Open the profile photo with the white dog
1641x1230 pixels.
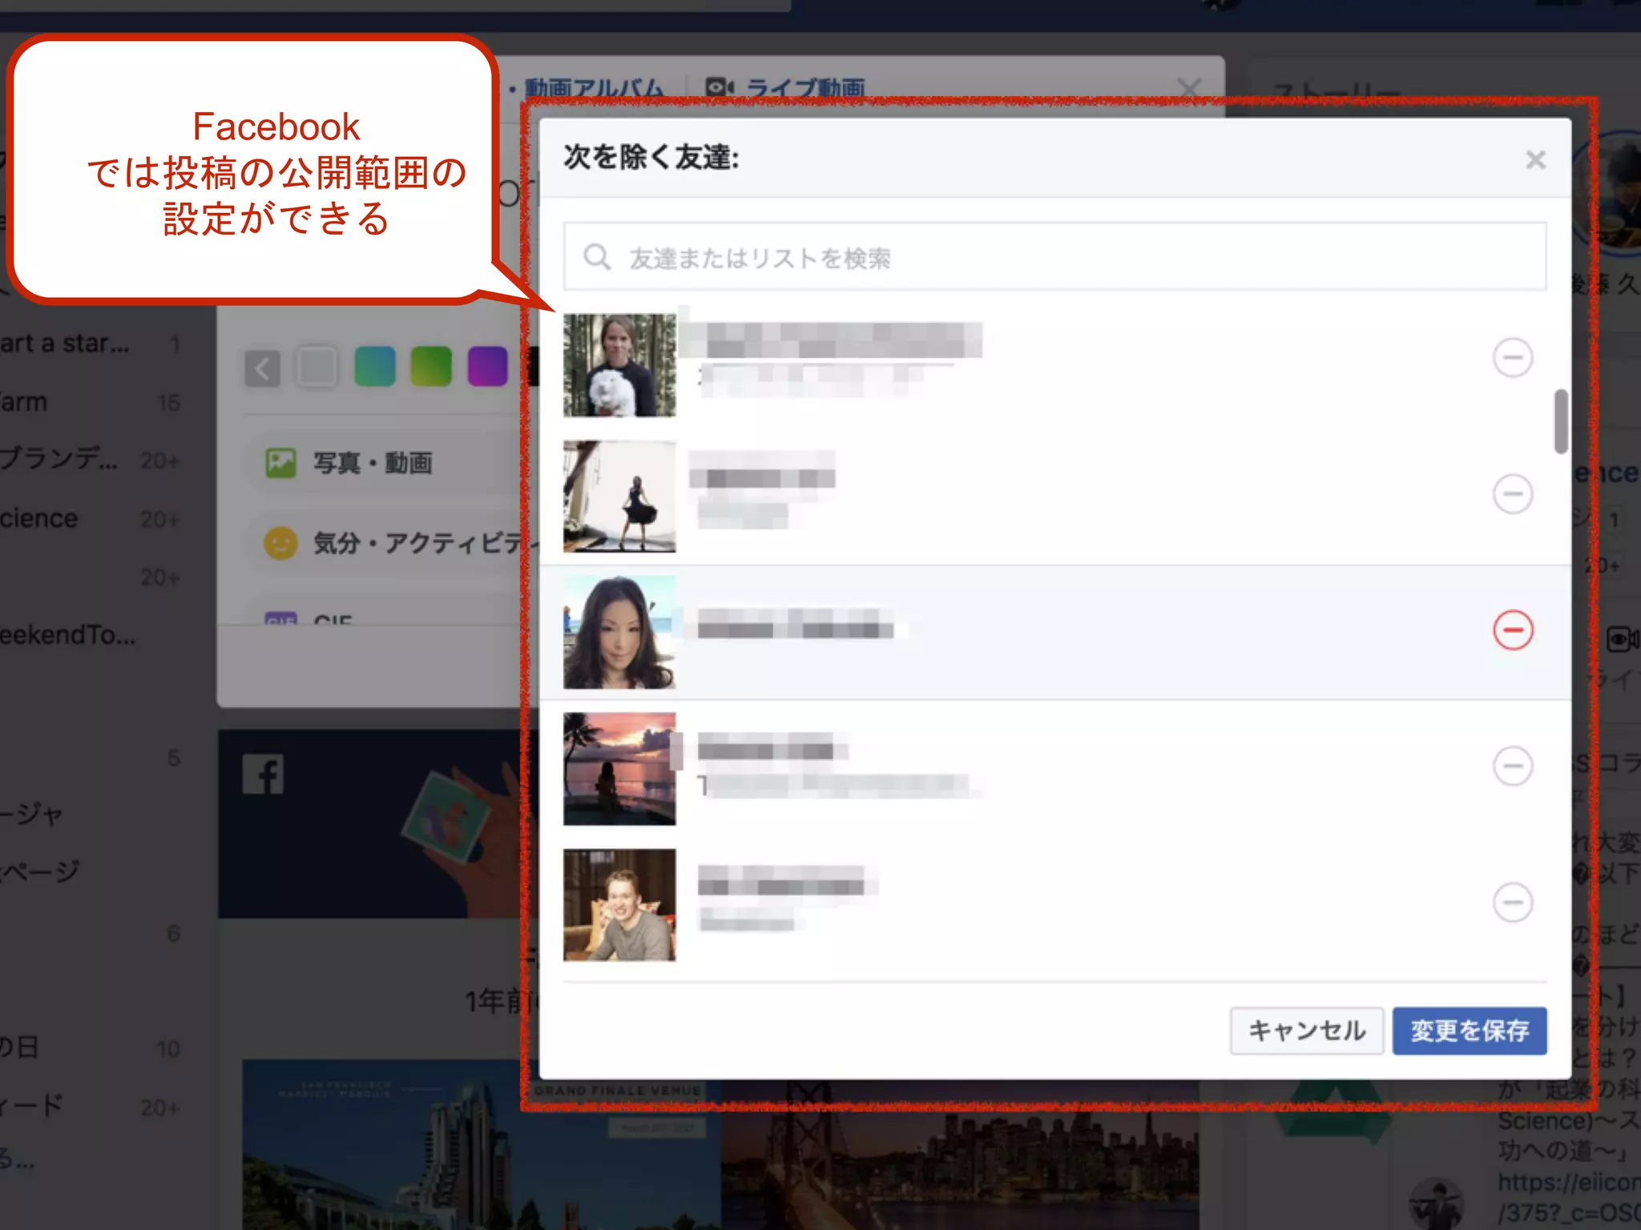[619, 365]
